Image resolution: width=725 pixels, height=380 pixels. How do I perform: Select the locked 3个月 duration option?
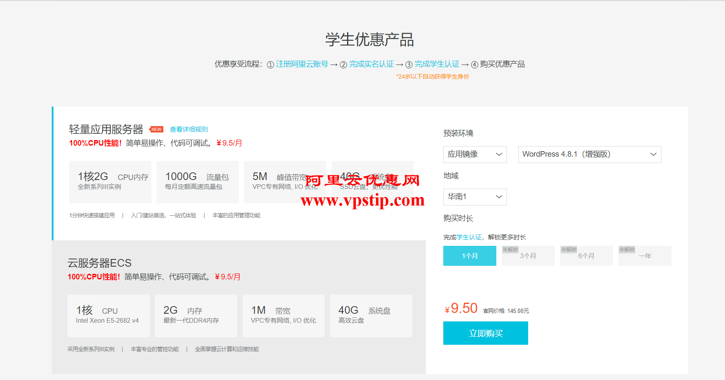click(528, 256)
